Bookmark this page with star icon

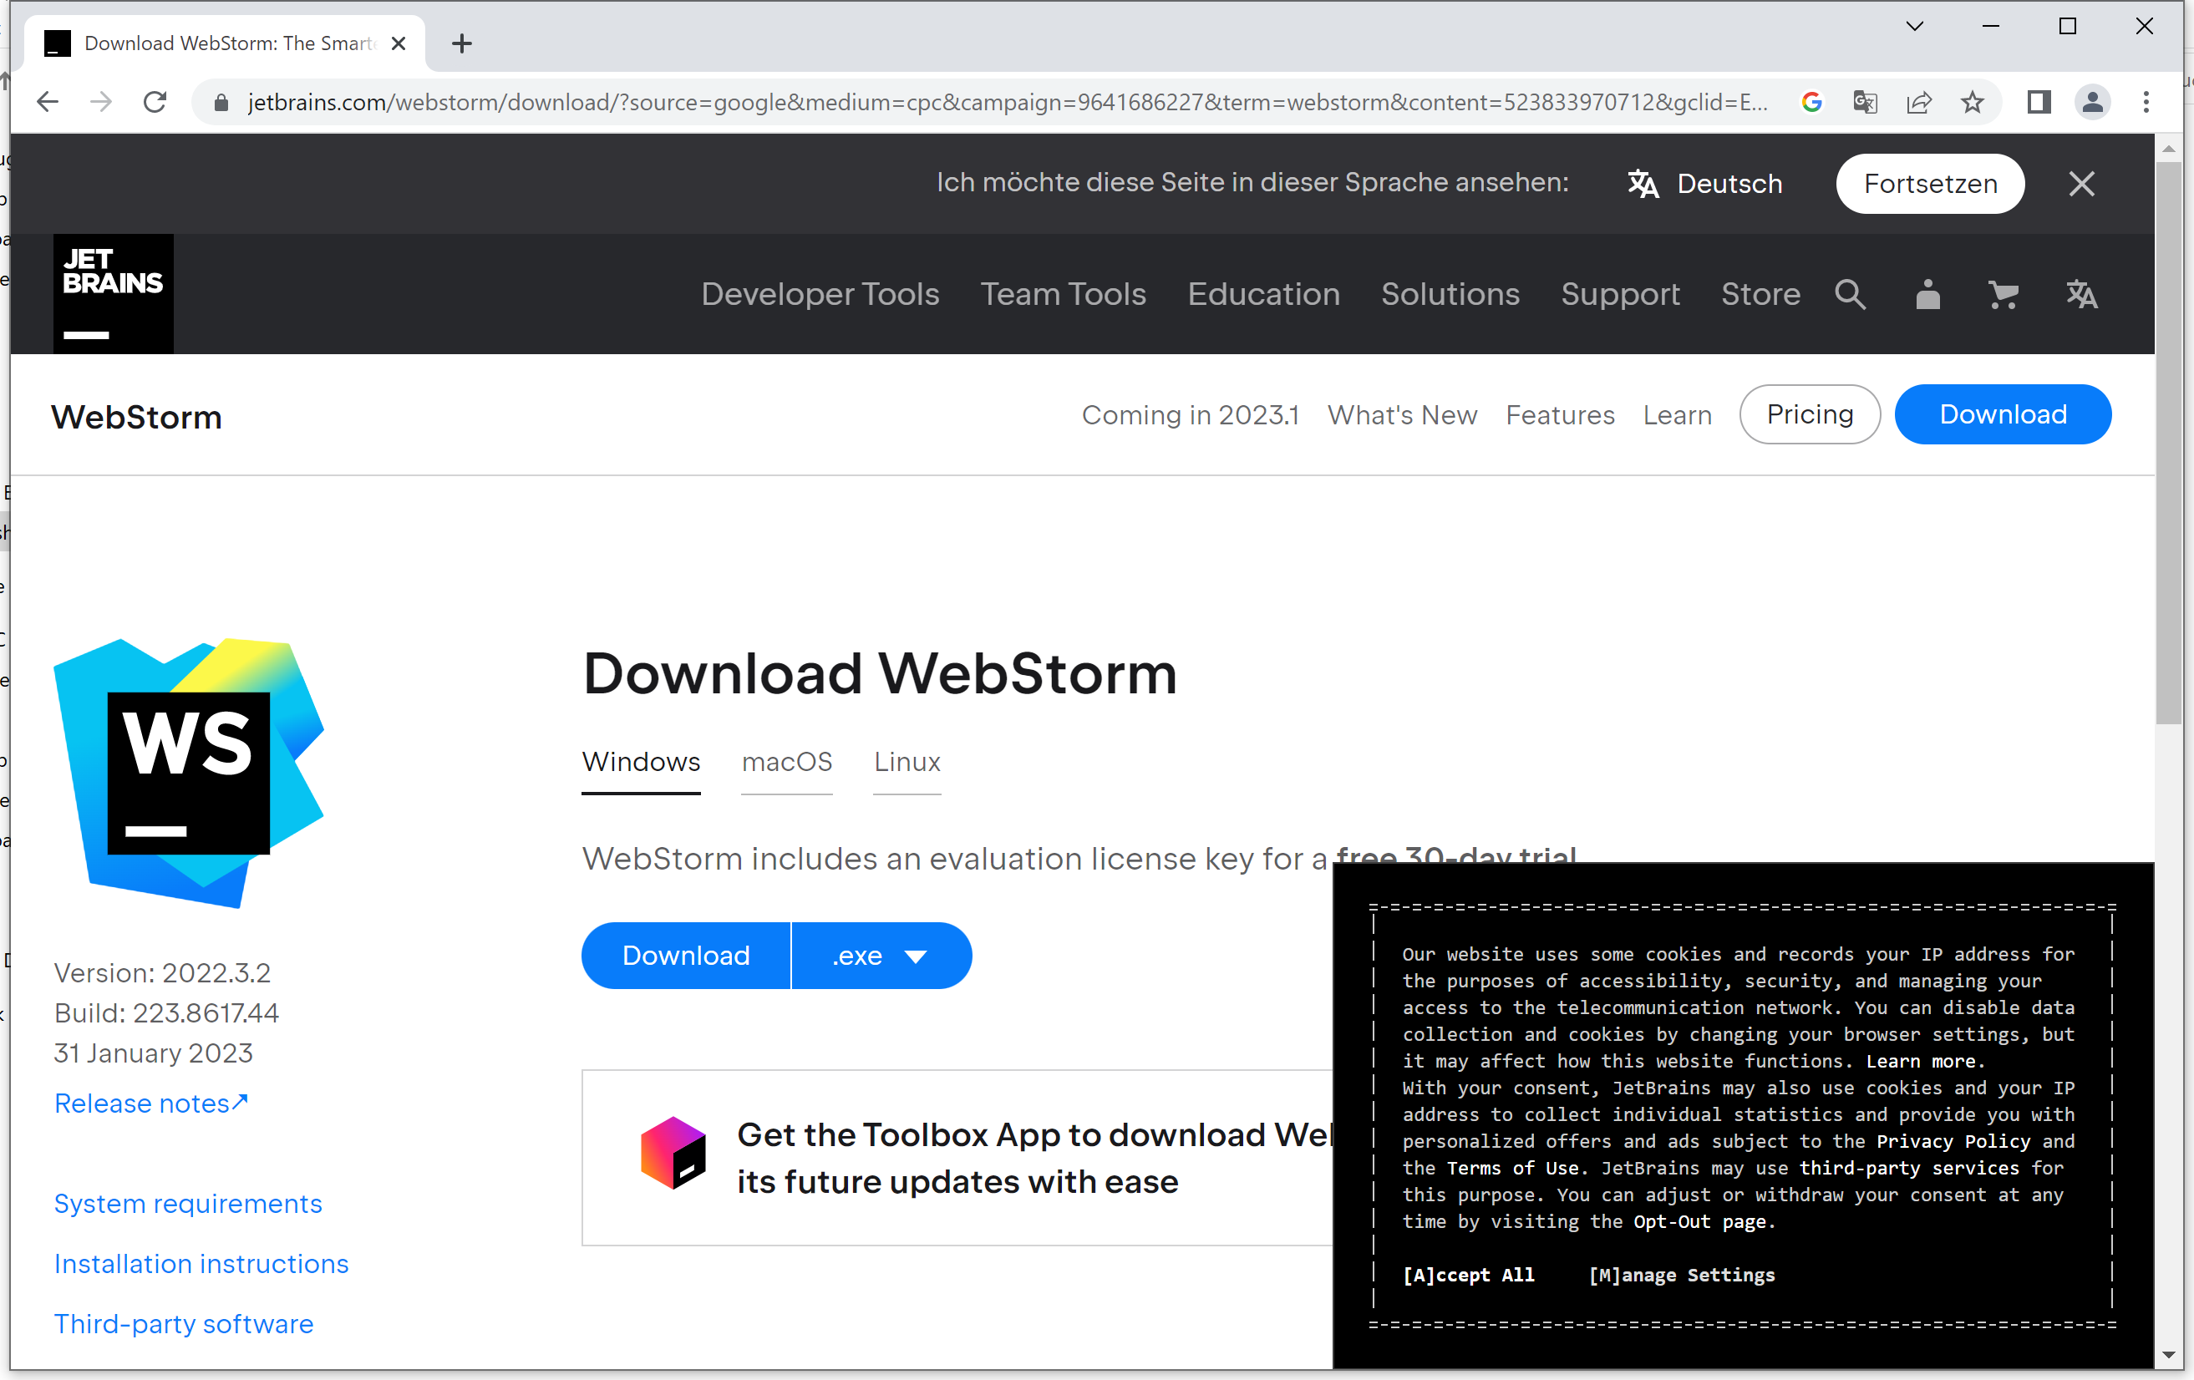(x=1972, y=102)
